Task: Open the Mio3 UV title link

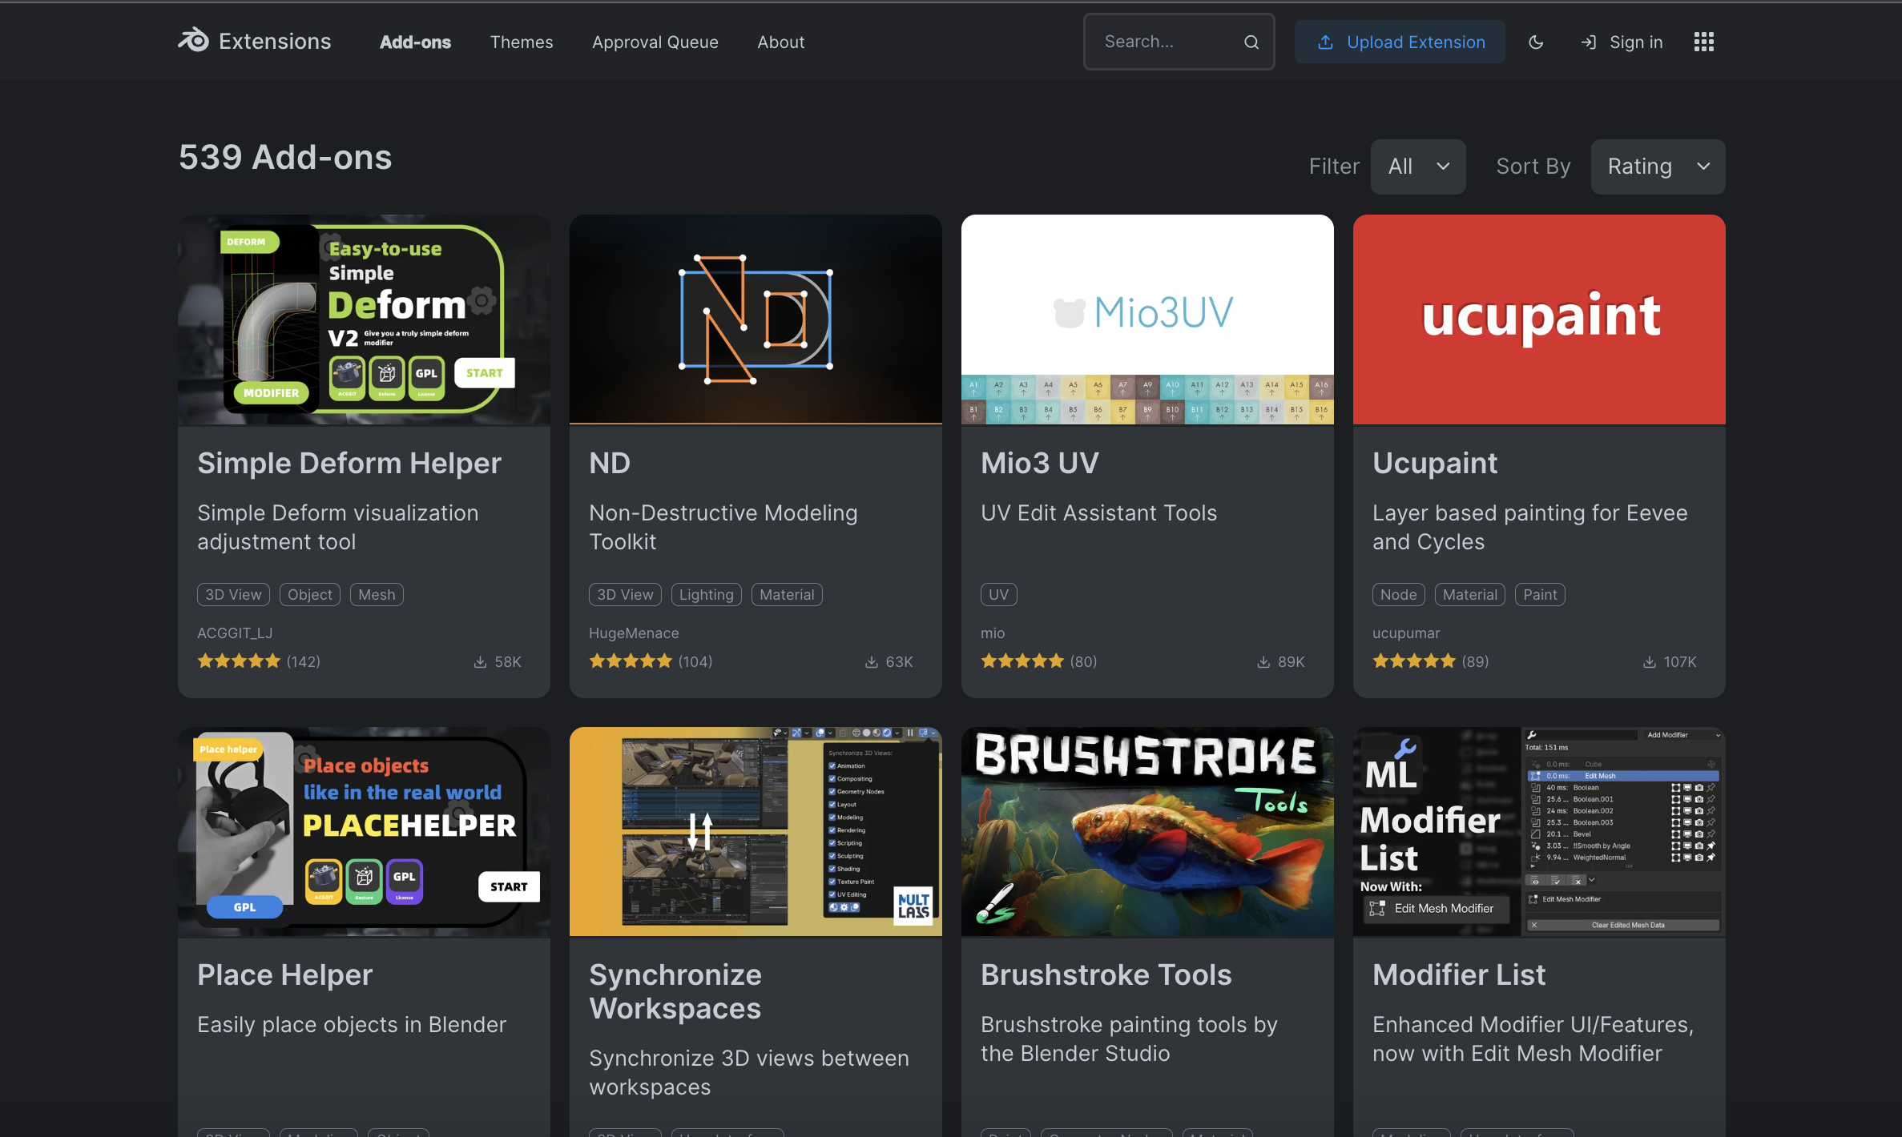Action: pyautogui.click(x=1040, y=464)
